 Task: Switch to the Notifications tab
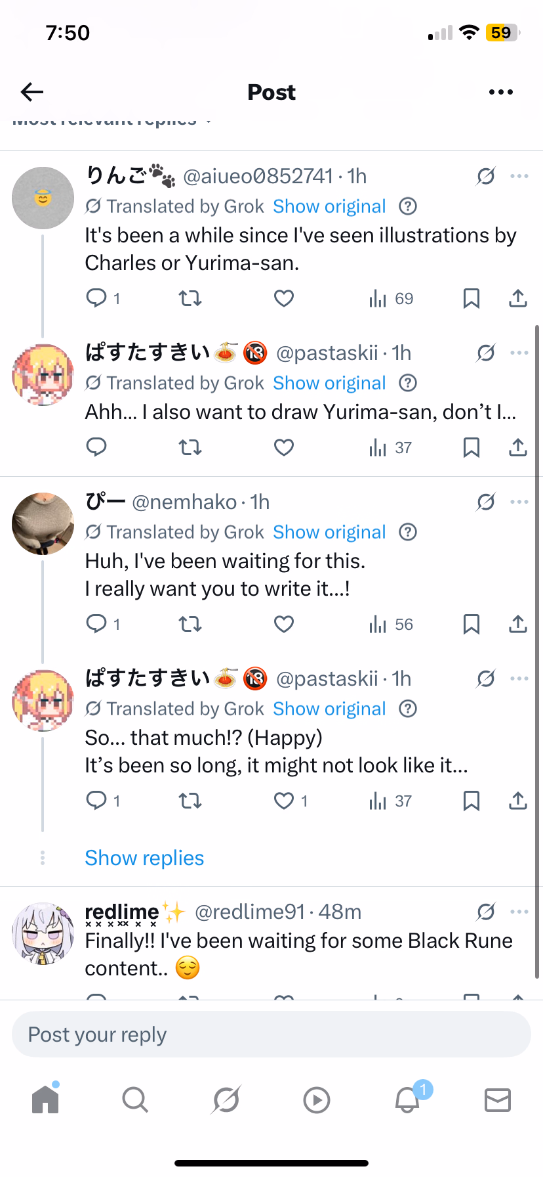407,1099
